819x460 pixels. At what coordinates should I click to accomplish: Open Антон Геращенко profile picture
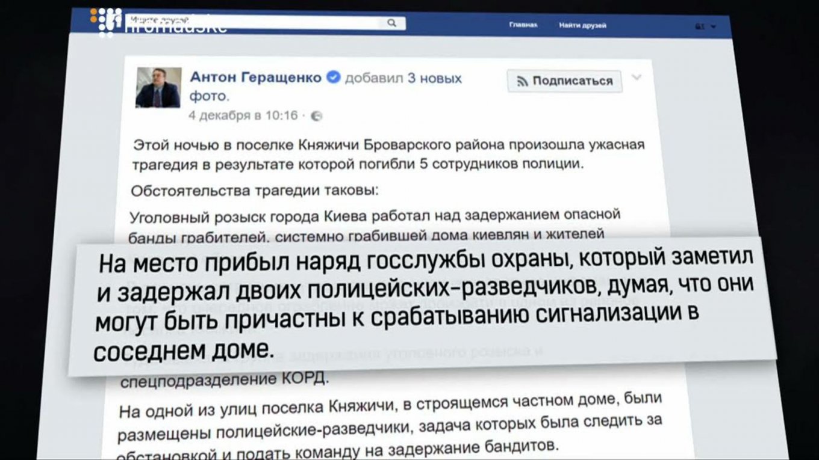pyautogui.click(x=158, y=87)
